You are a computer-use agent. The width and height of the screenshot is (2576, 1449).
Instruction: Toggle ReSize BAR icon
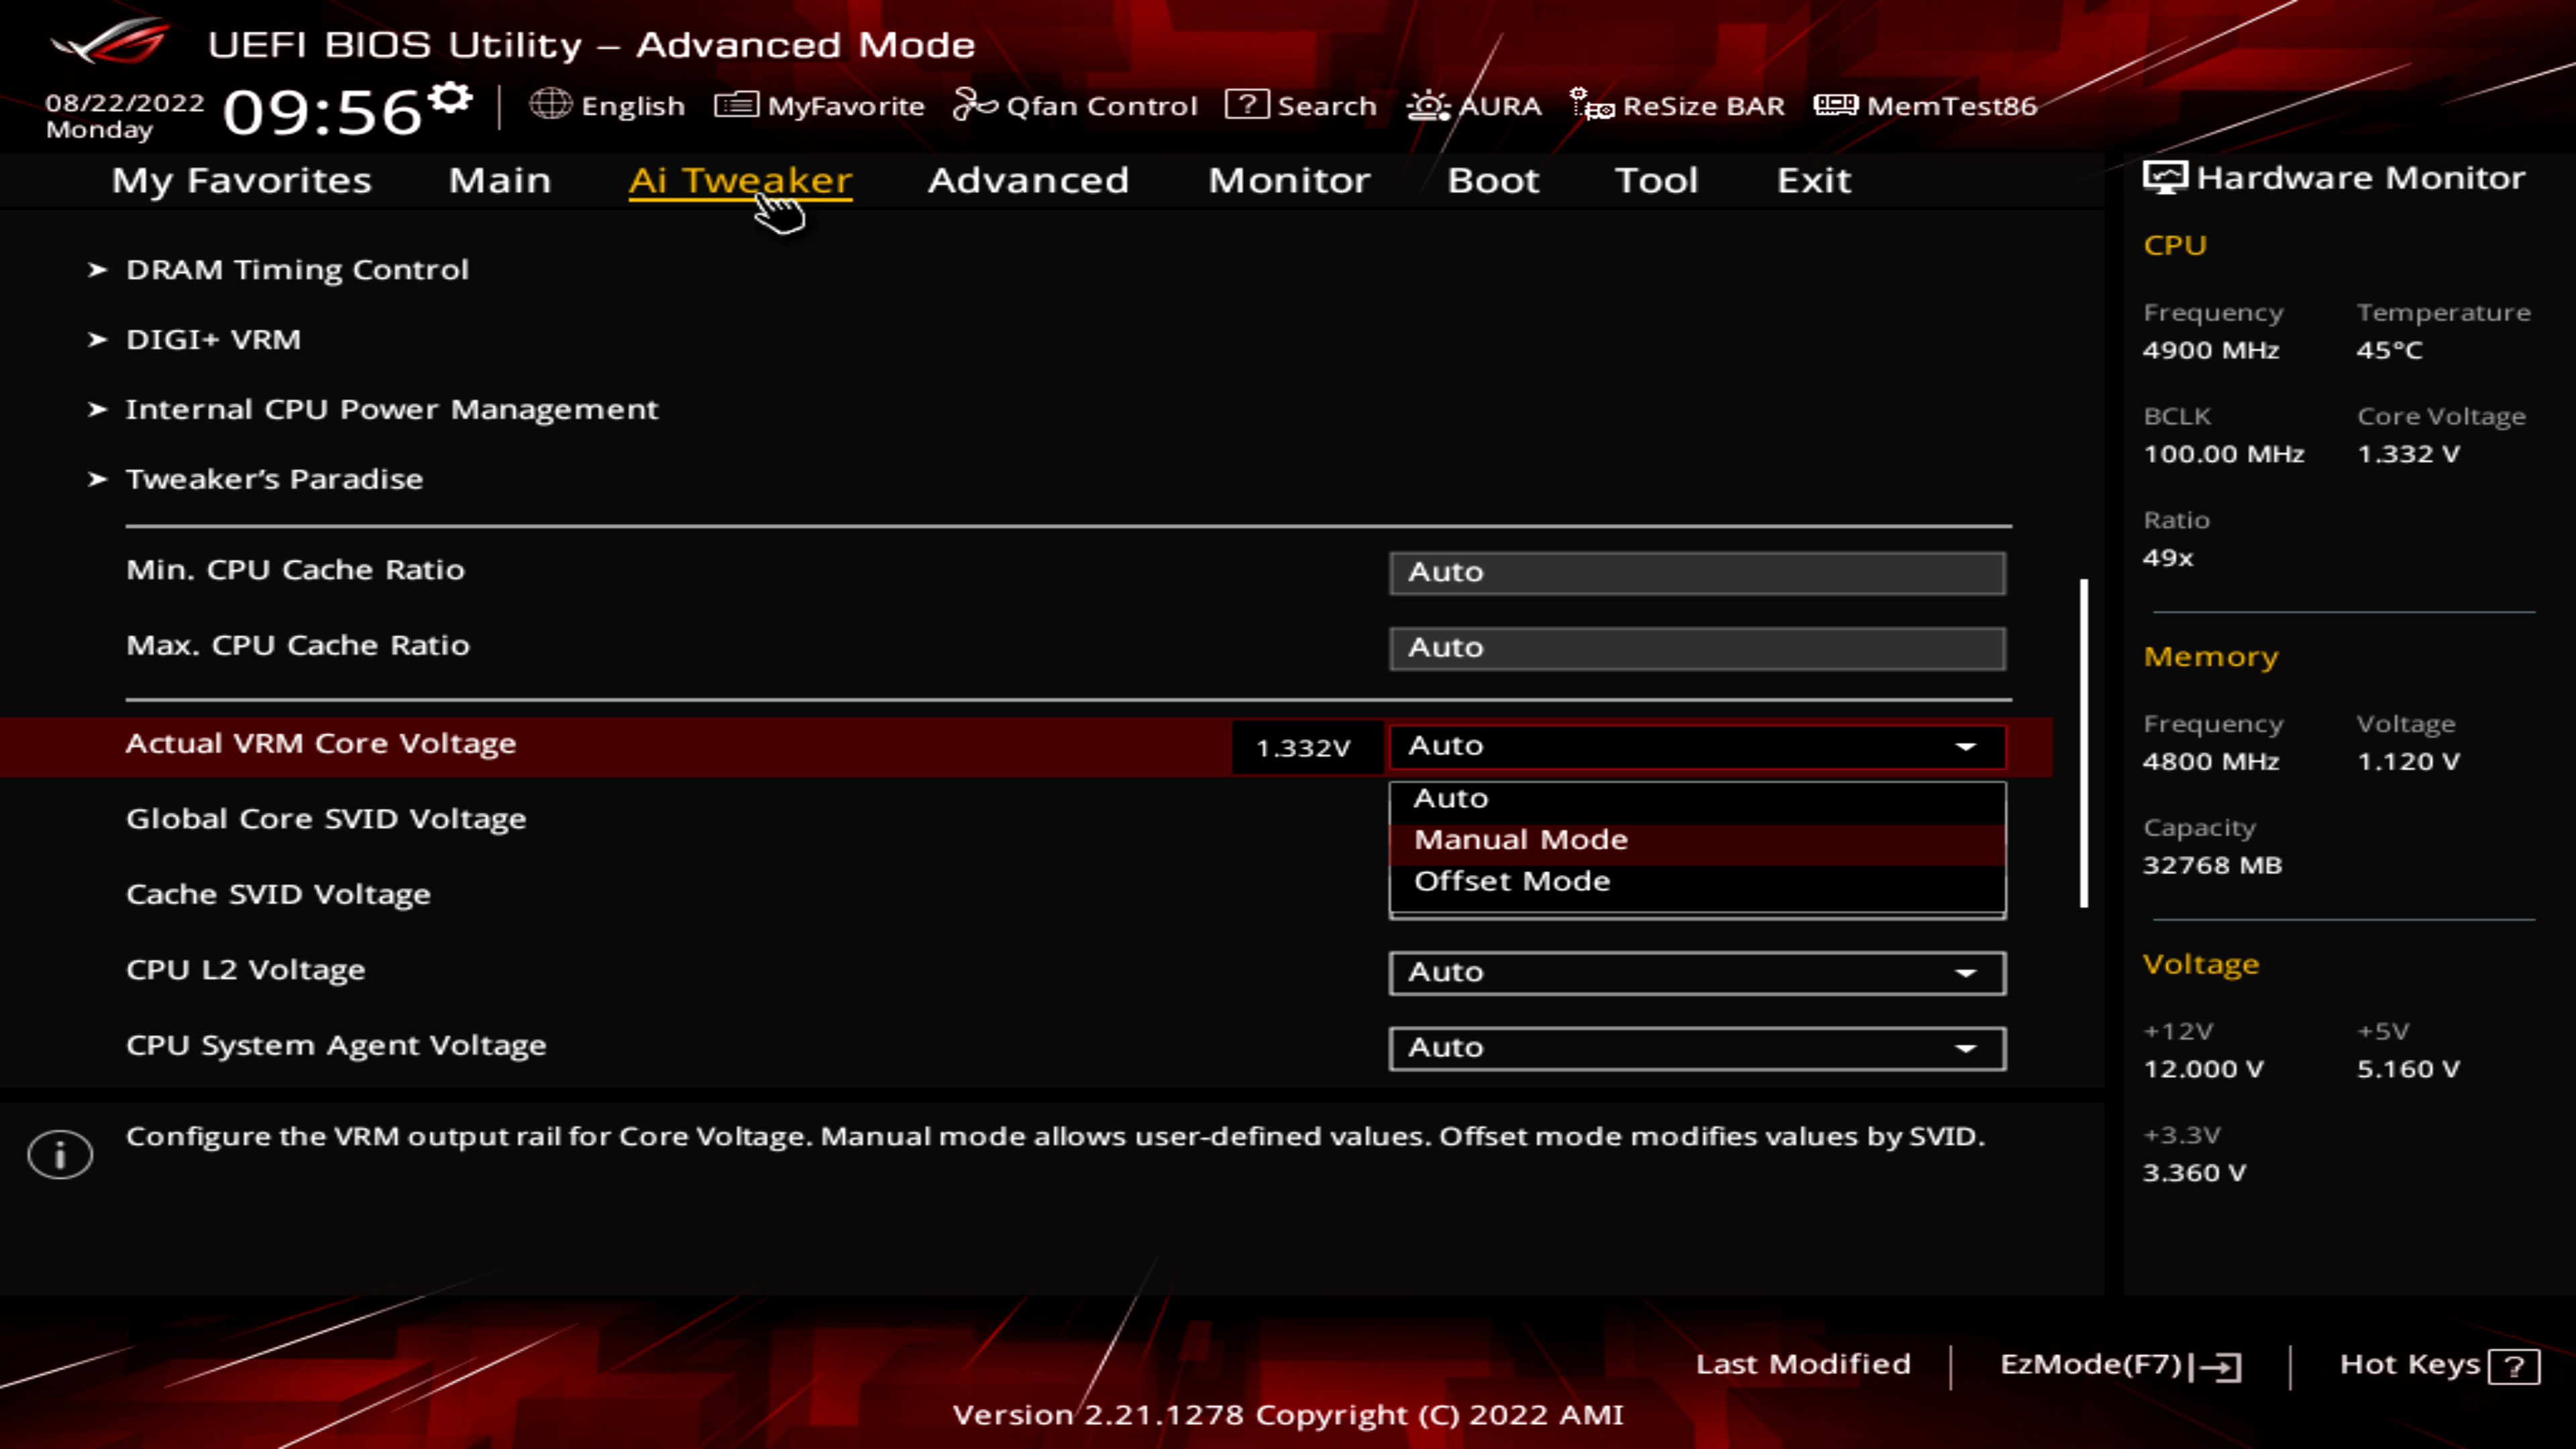coord(1591,104)
